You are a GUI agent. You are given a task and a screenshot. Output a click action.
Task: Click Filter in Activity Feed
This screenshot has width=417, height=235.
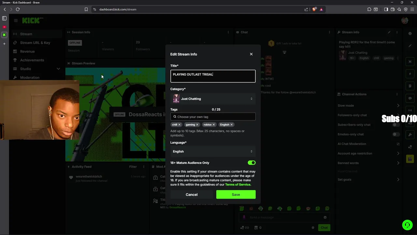tap(133, 167)
